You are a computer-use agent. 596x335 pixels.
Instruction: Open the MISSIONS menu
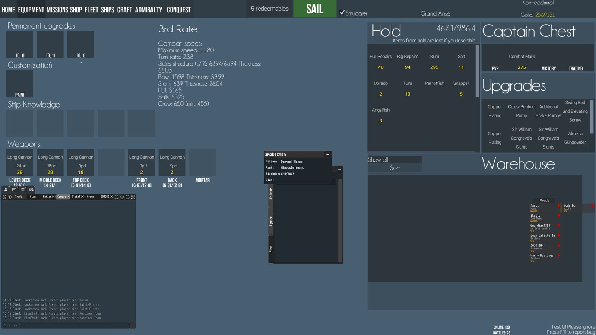57,10
